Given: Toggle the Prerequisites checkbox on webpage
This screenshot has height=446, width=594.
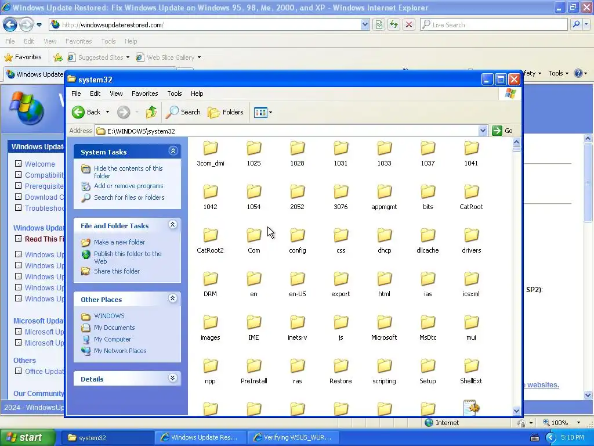Looking at the screenshot, I should 18,186.
